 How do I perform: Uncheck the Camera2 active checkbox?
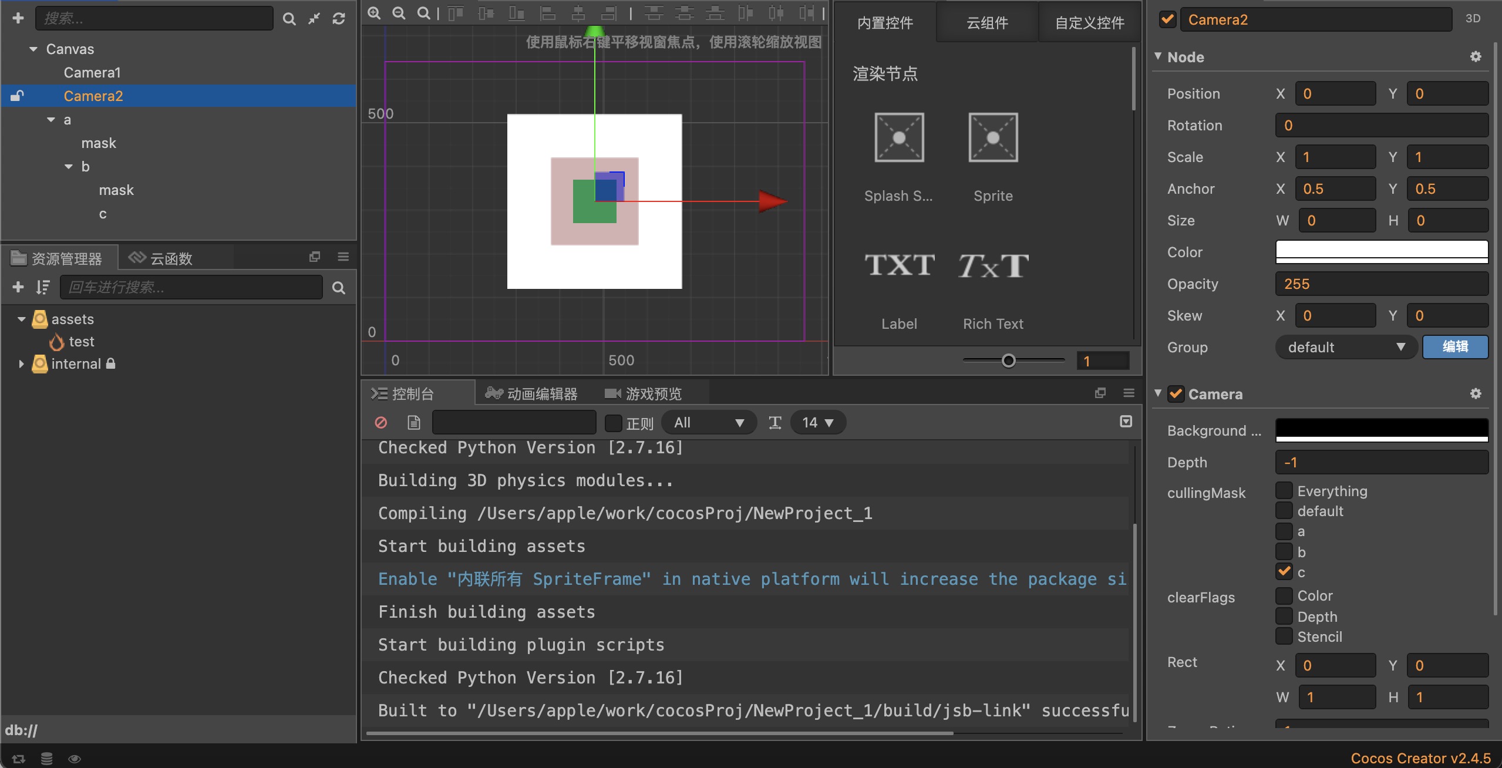tap(1167, 19)
